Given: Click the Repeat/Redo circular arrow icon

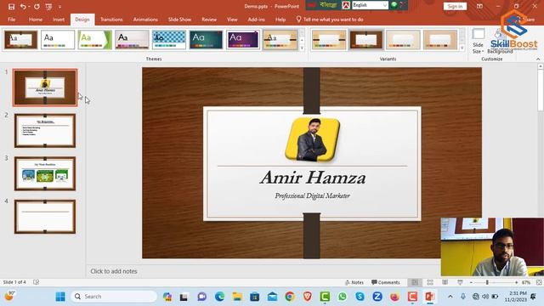Looking at the screenshot, I should [x=37, y=7].
